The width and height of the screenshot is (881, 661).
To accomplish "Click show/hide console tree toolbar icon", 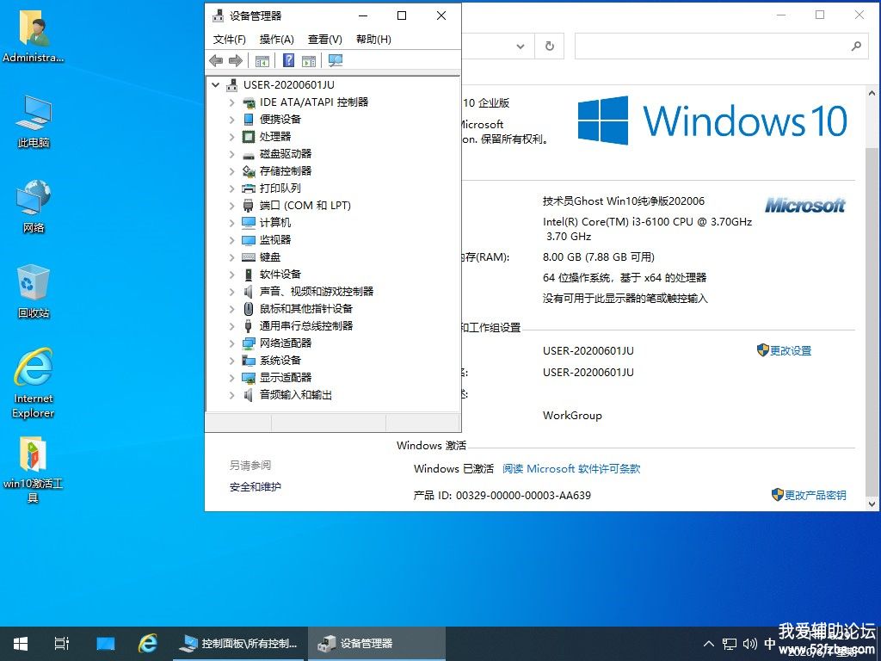I will tap(262, 60).
